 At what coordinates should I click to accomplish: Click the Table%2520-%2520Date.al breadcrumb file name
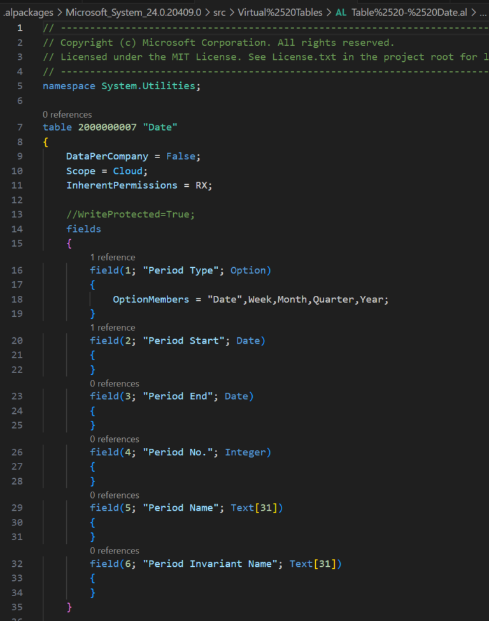[x=409, y=13]
